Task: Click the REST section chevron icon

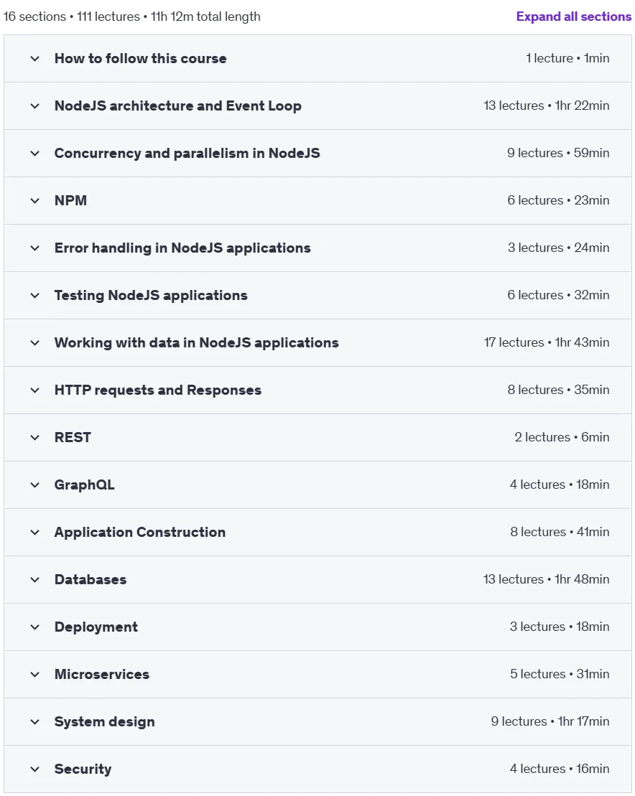Action: (34, 438)
